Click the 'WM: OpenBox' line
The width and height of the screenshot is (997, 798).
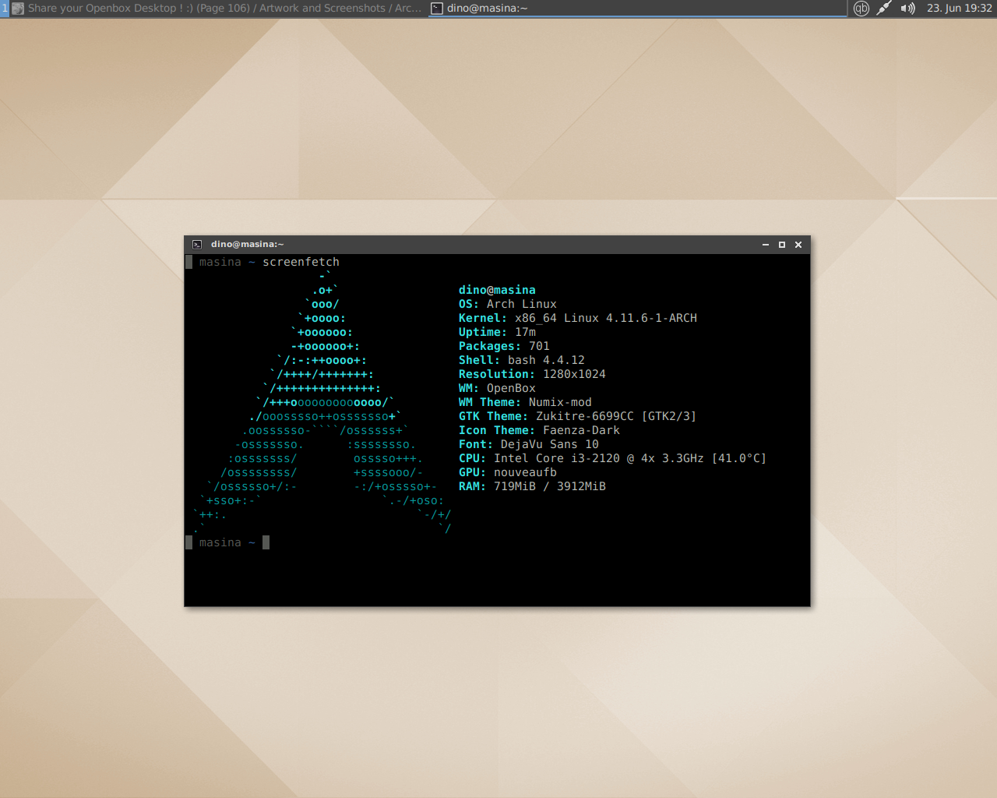click(497, 389)
